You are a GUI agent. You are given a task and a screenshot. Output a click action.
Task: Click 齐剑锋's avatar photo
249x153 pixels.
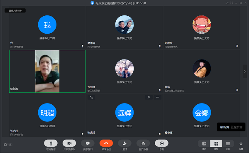[124, 69]
